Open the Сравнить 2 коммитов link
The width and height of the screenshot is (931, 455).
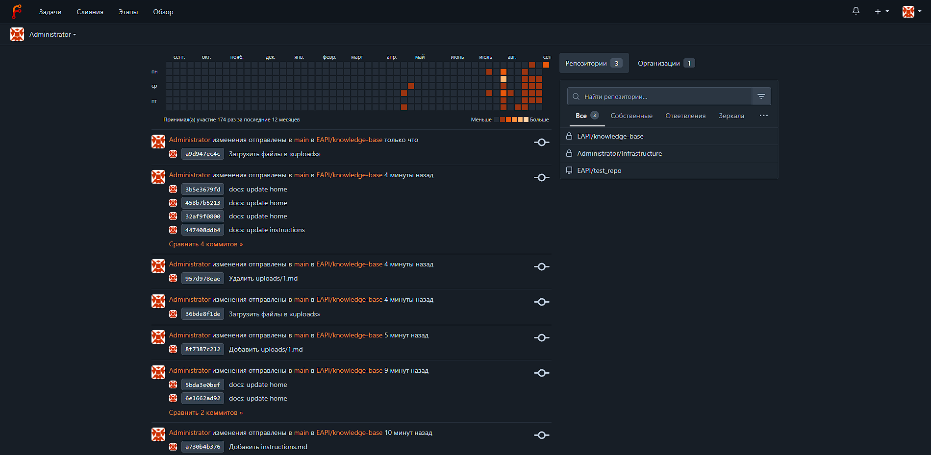(x=206, y=412)
